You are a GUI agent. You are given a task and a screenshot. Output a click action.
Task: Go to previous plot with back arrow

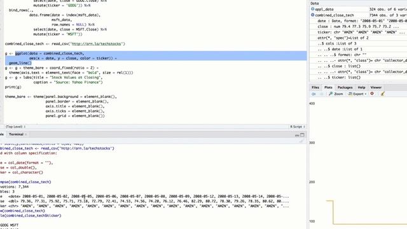tap(314, 94)
